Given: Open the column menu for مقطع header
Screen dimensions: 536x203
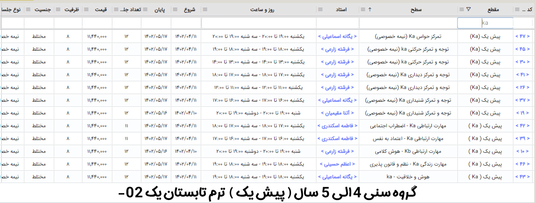Looking at the screenshot, I should [x=462, y=9].
